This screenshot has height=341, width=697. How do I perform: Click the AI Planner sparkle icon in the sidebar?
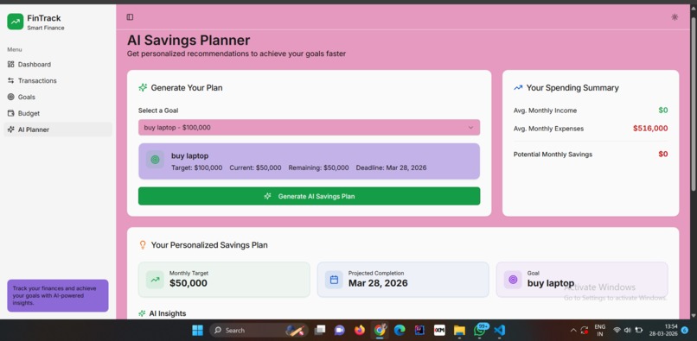[x=11, y=129]
